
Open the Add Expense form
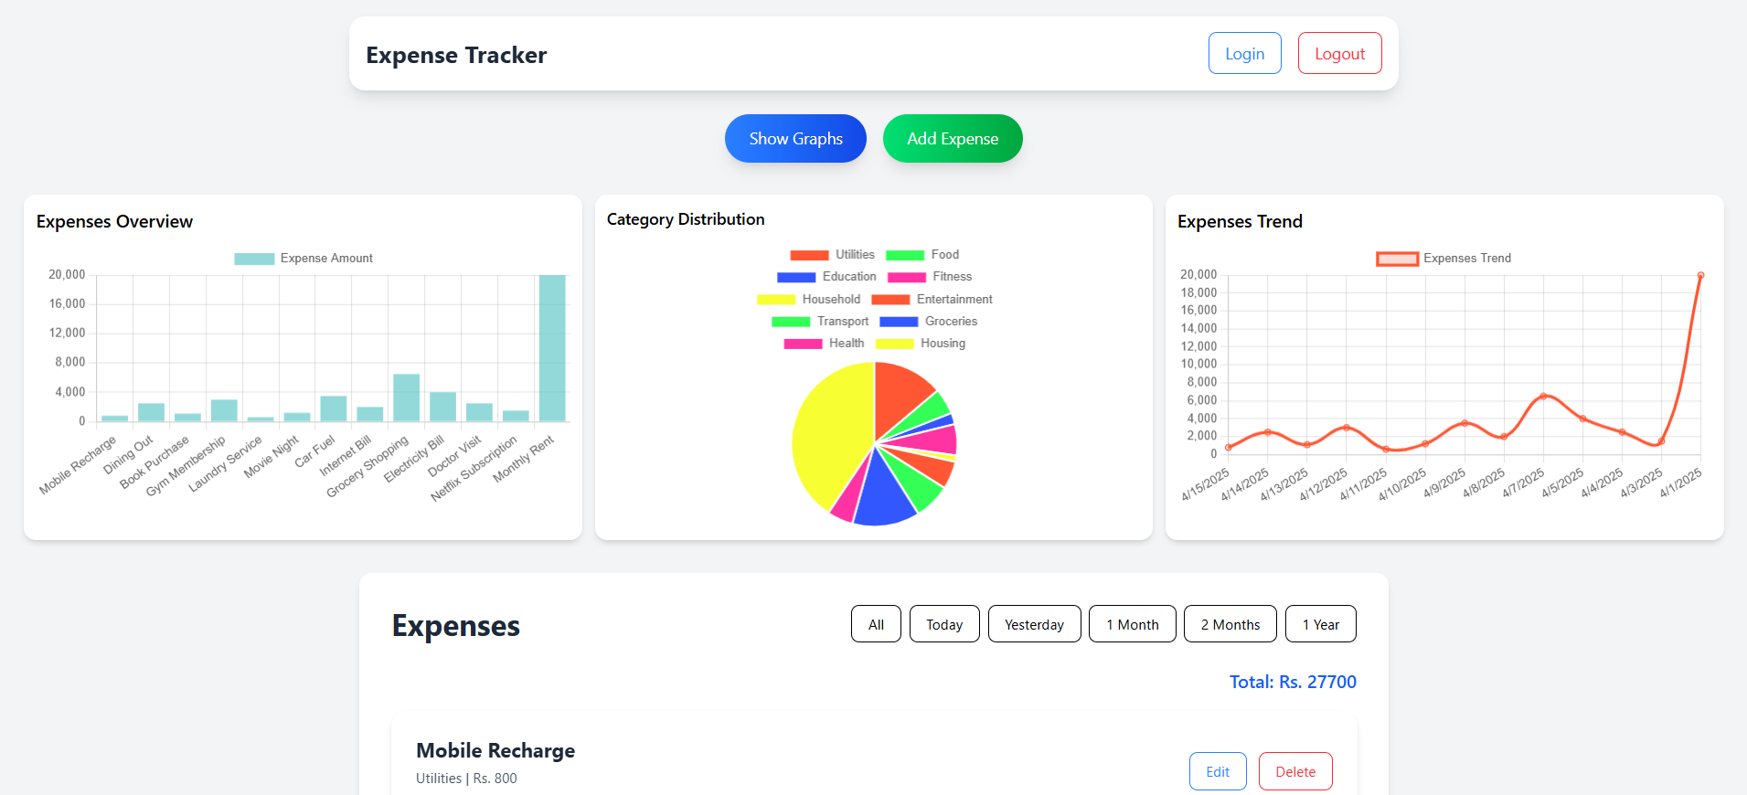(x=952, y=139)
